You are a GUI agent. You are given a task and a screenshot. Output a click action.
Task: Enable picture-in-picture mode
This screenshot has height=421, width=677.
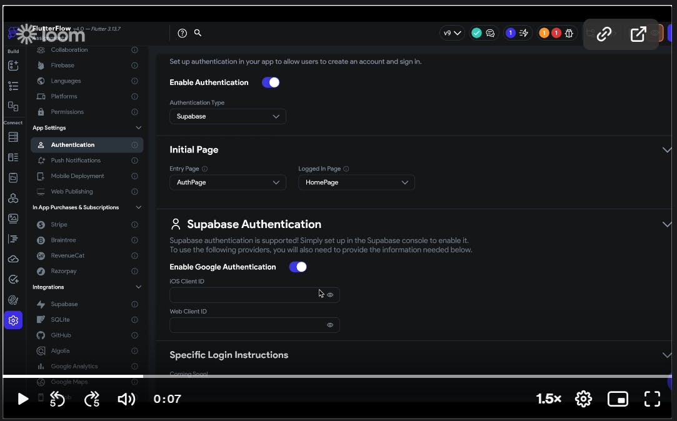tap(618, 399)
